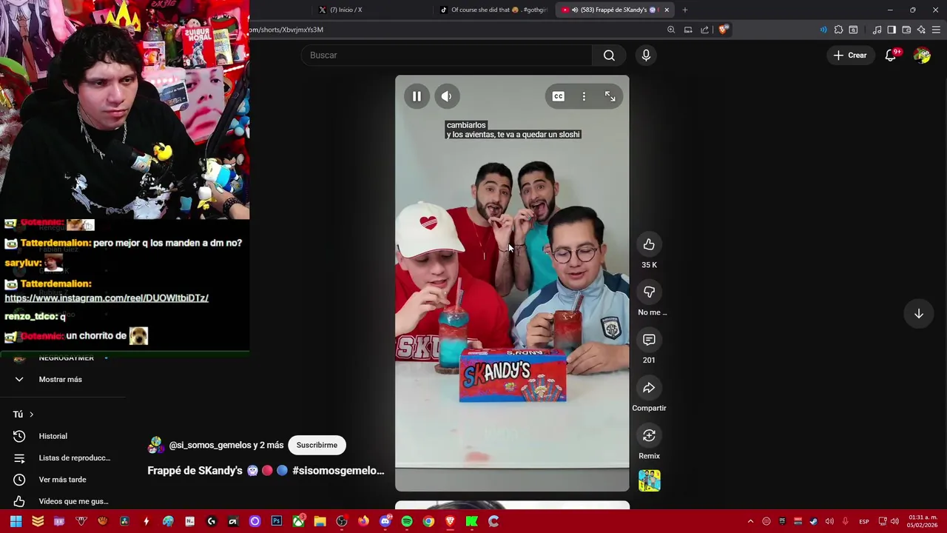Open Listas de reproducción sidebar item

click(74, 458)
